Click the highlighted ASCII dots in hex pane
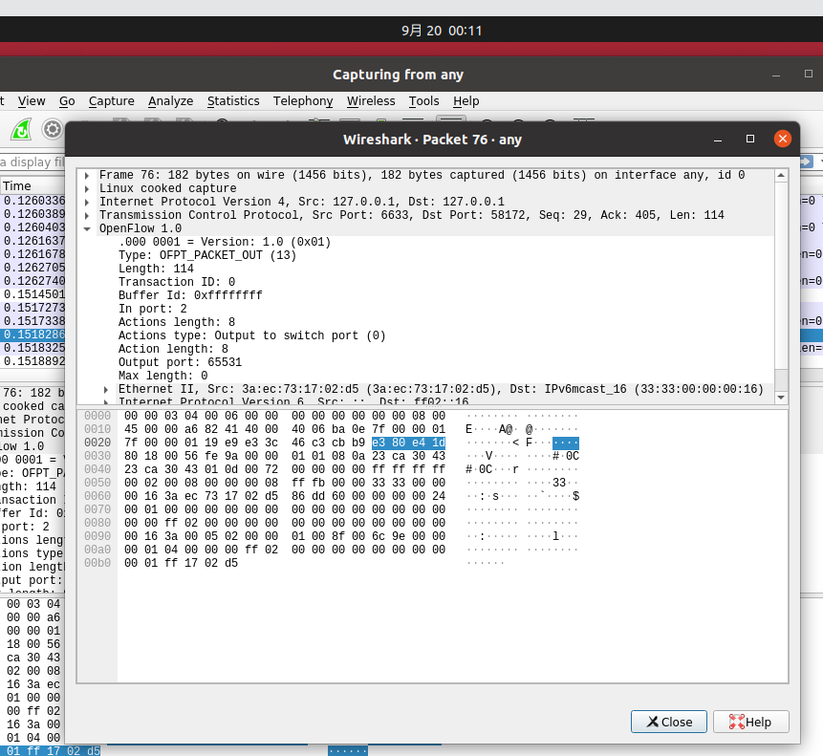823x756 pixels. 565,443
